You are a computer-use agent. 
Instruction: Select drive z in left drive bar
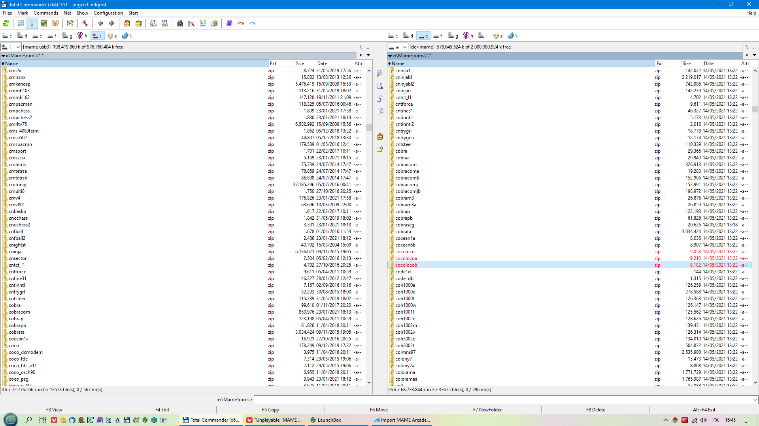(112, 35)
